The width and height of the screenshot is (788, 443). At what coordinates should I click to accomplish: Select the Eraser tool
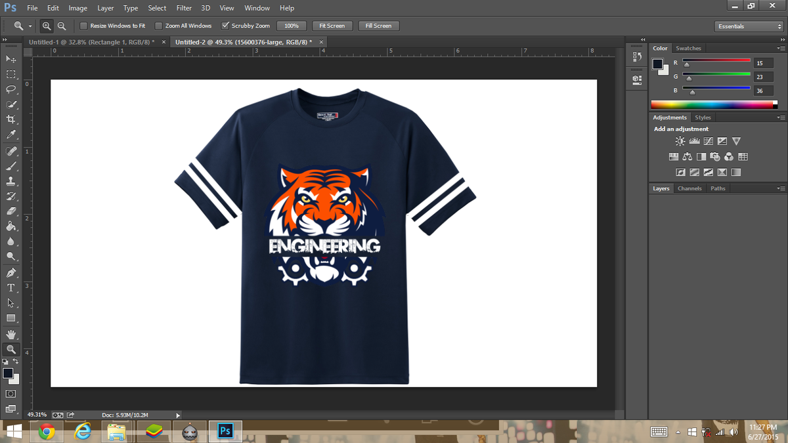click(11, 211)
